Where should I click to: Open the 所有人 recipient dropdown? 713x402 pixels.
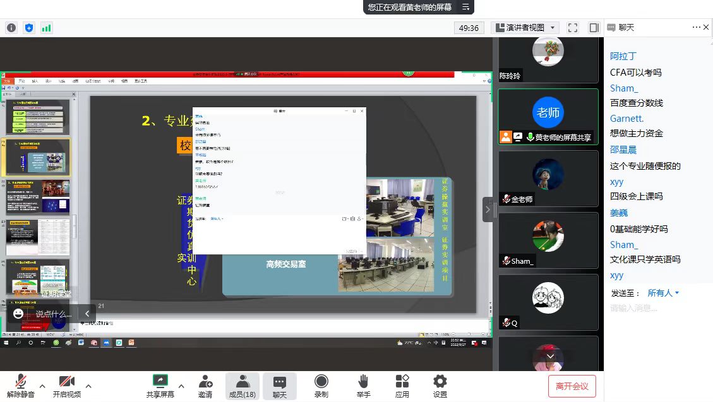(664, 293)
